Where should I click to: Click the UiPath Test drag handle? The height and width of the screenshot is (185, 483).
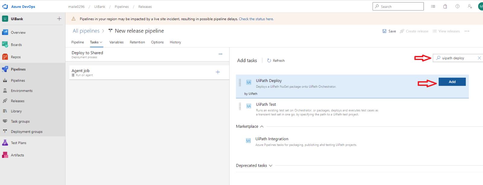pyautogui.click(x=240, y=106)
